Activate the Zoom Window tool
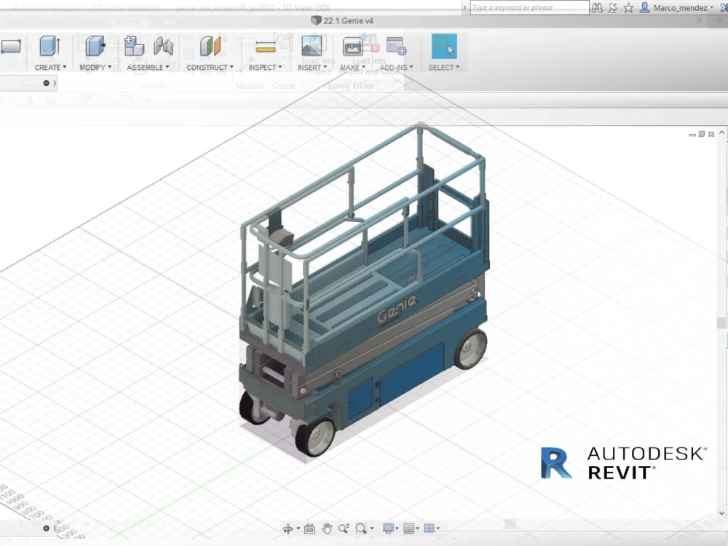Screen dimensions: 728x546 pyautogui.click(x=362, y=528)
